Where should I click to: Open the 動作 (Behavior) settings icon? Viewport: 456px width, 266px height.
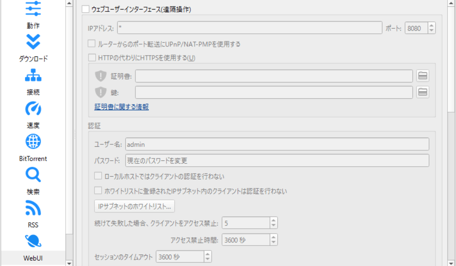pyautogui.click(x=33, y=9)
